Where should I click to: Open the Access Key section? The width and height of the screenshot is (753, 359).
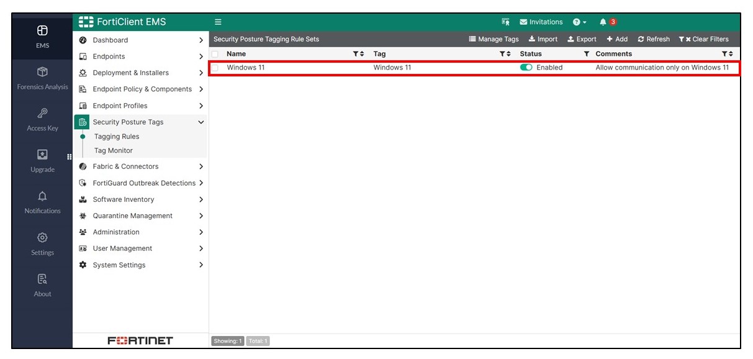42,119
